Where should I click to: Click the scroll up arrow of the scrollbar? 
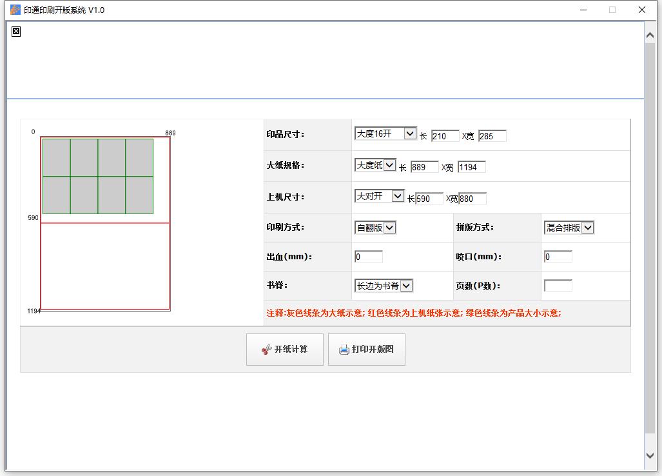click(650, 36)
